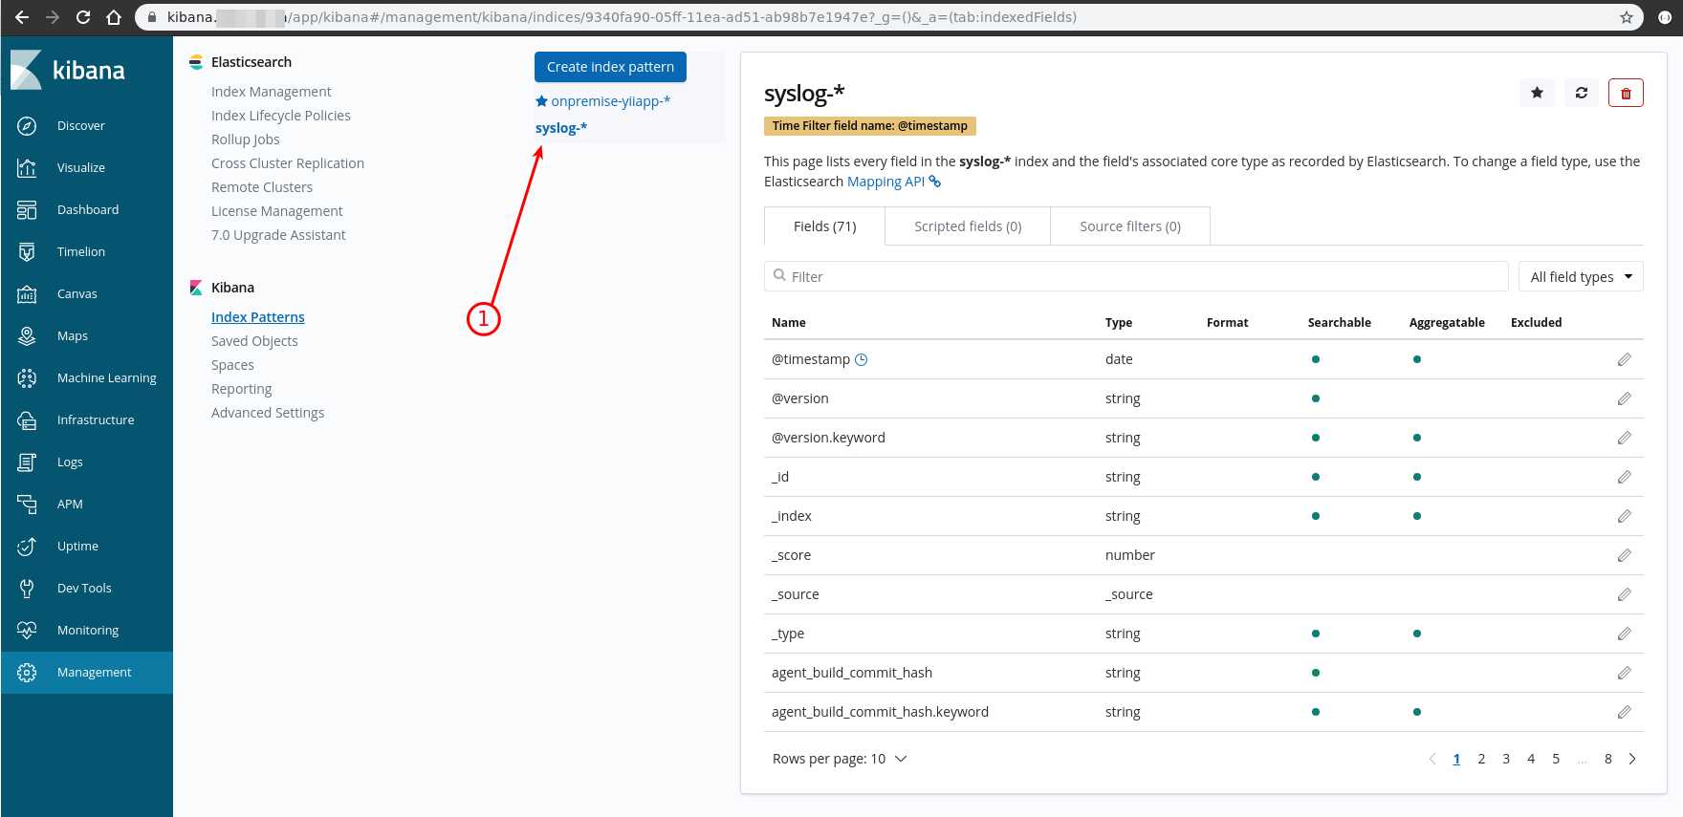Open Index Patterns link
Image resolution: width=1683 pixels, height=817 pixels.
[x=258, y=317]
